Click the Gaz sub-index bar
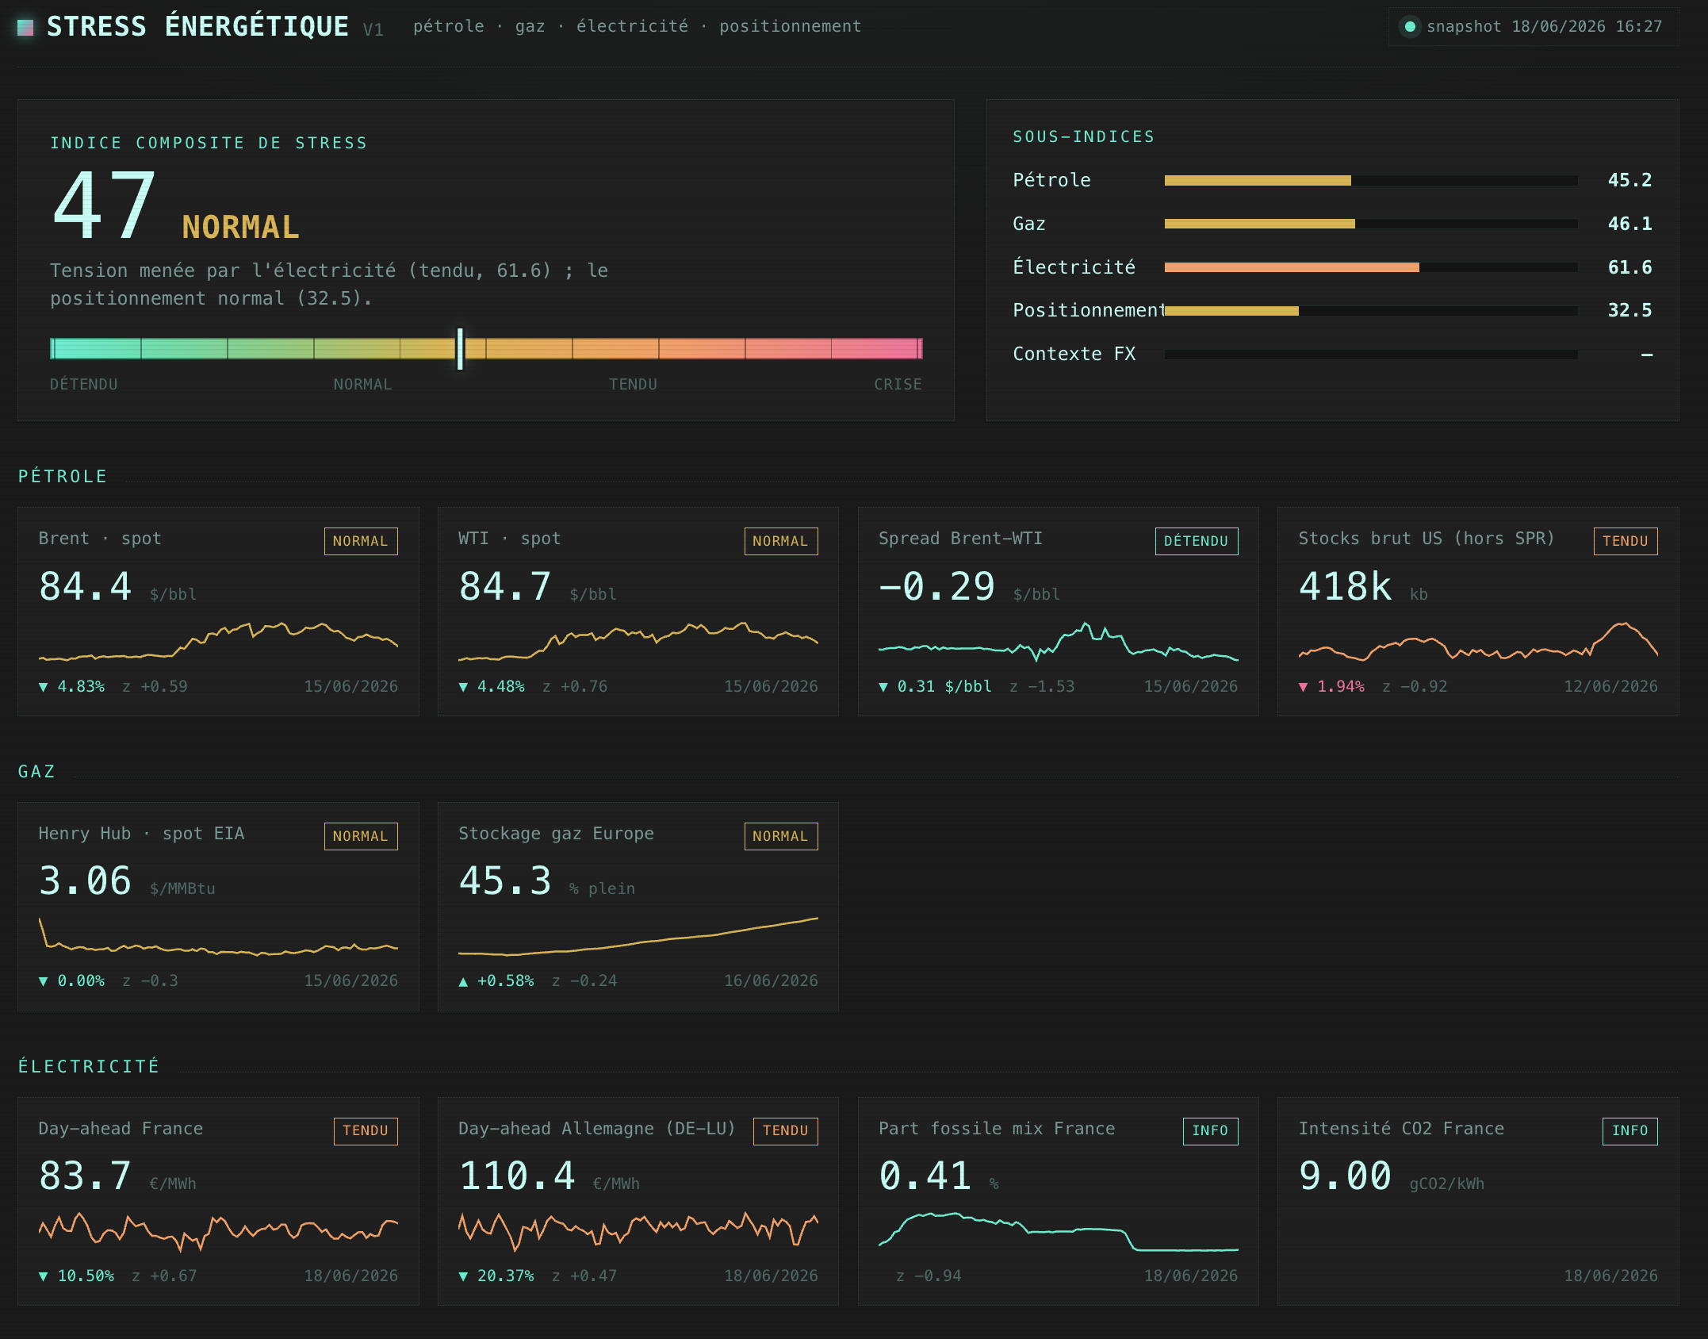The image size is (1708, 1339). point(1371,224)
